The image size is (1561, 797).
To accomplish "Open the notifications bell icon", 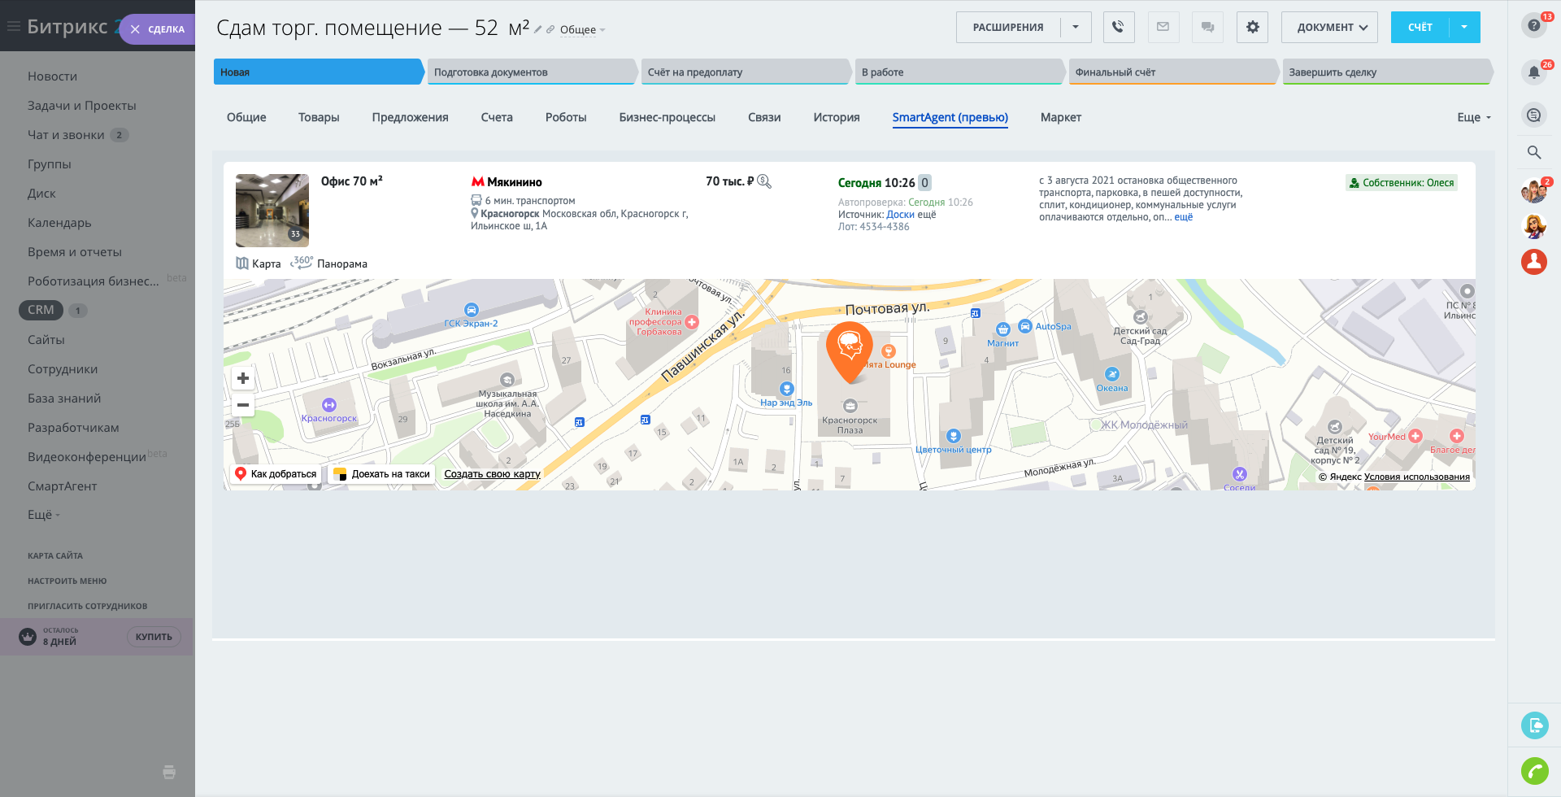I will 1533,72.
